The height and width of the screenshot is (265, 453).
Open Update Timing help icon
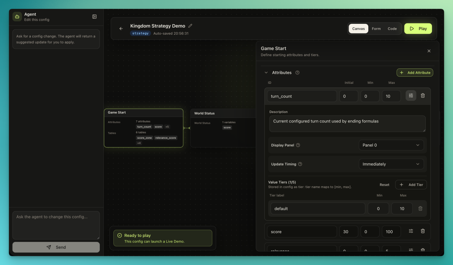300,164
